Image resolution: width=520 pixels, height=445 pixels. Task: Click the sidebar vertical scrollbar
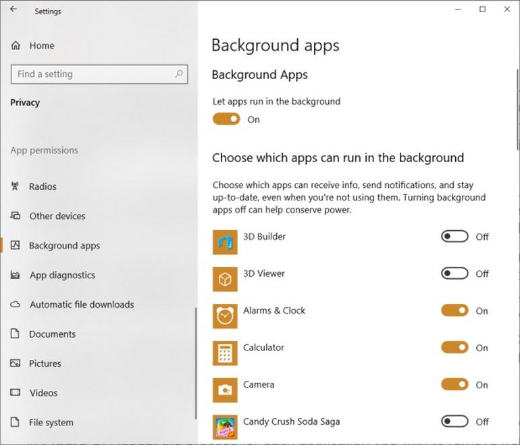click(196, 363)
